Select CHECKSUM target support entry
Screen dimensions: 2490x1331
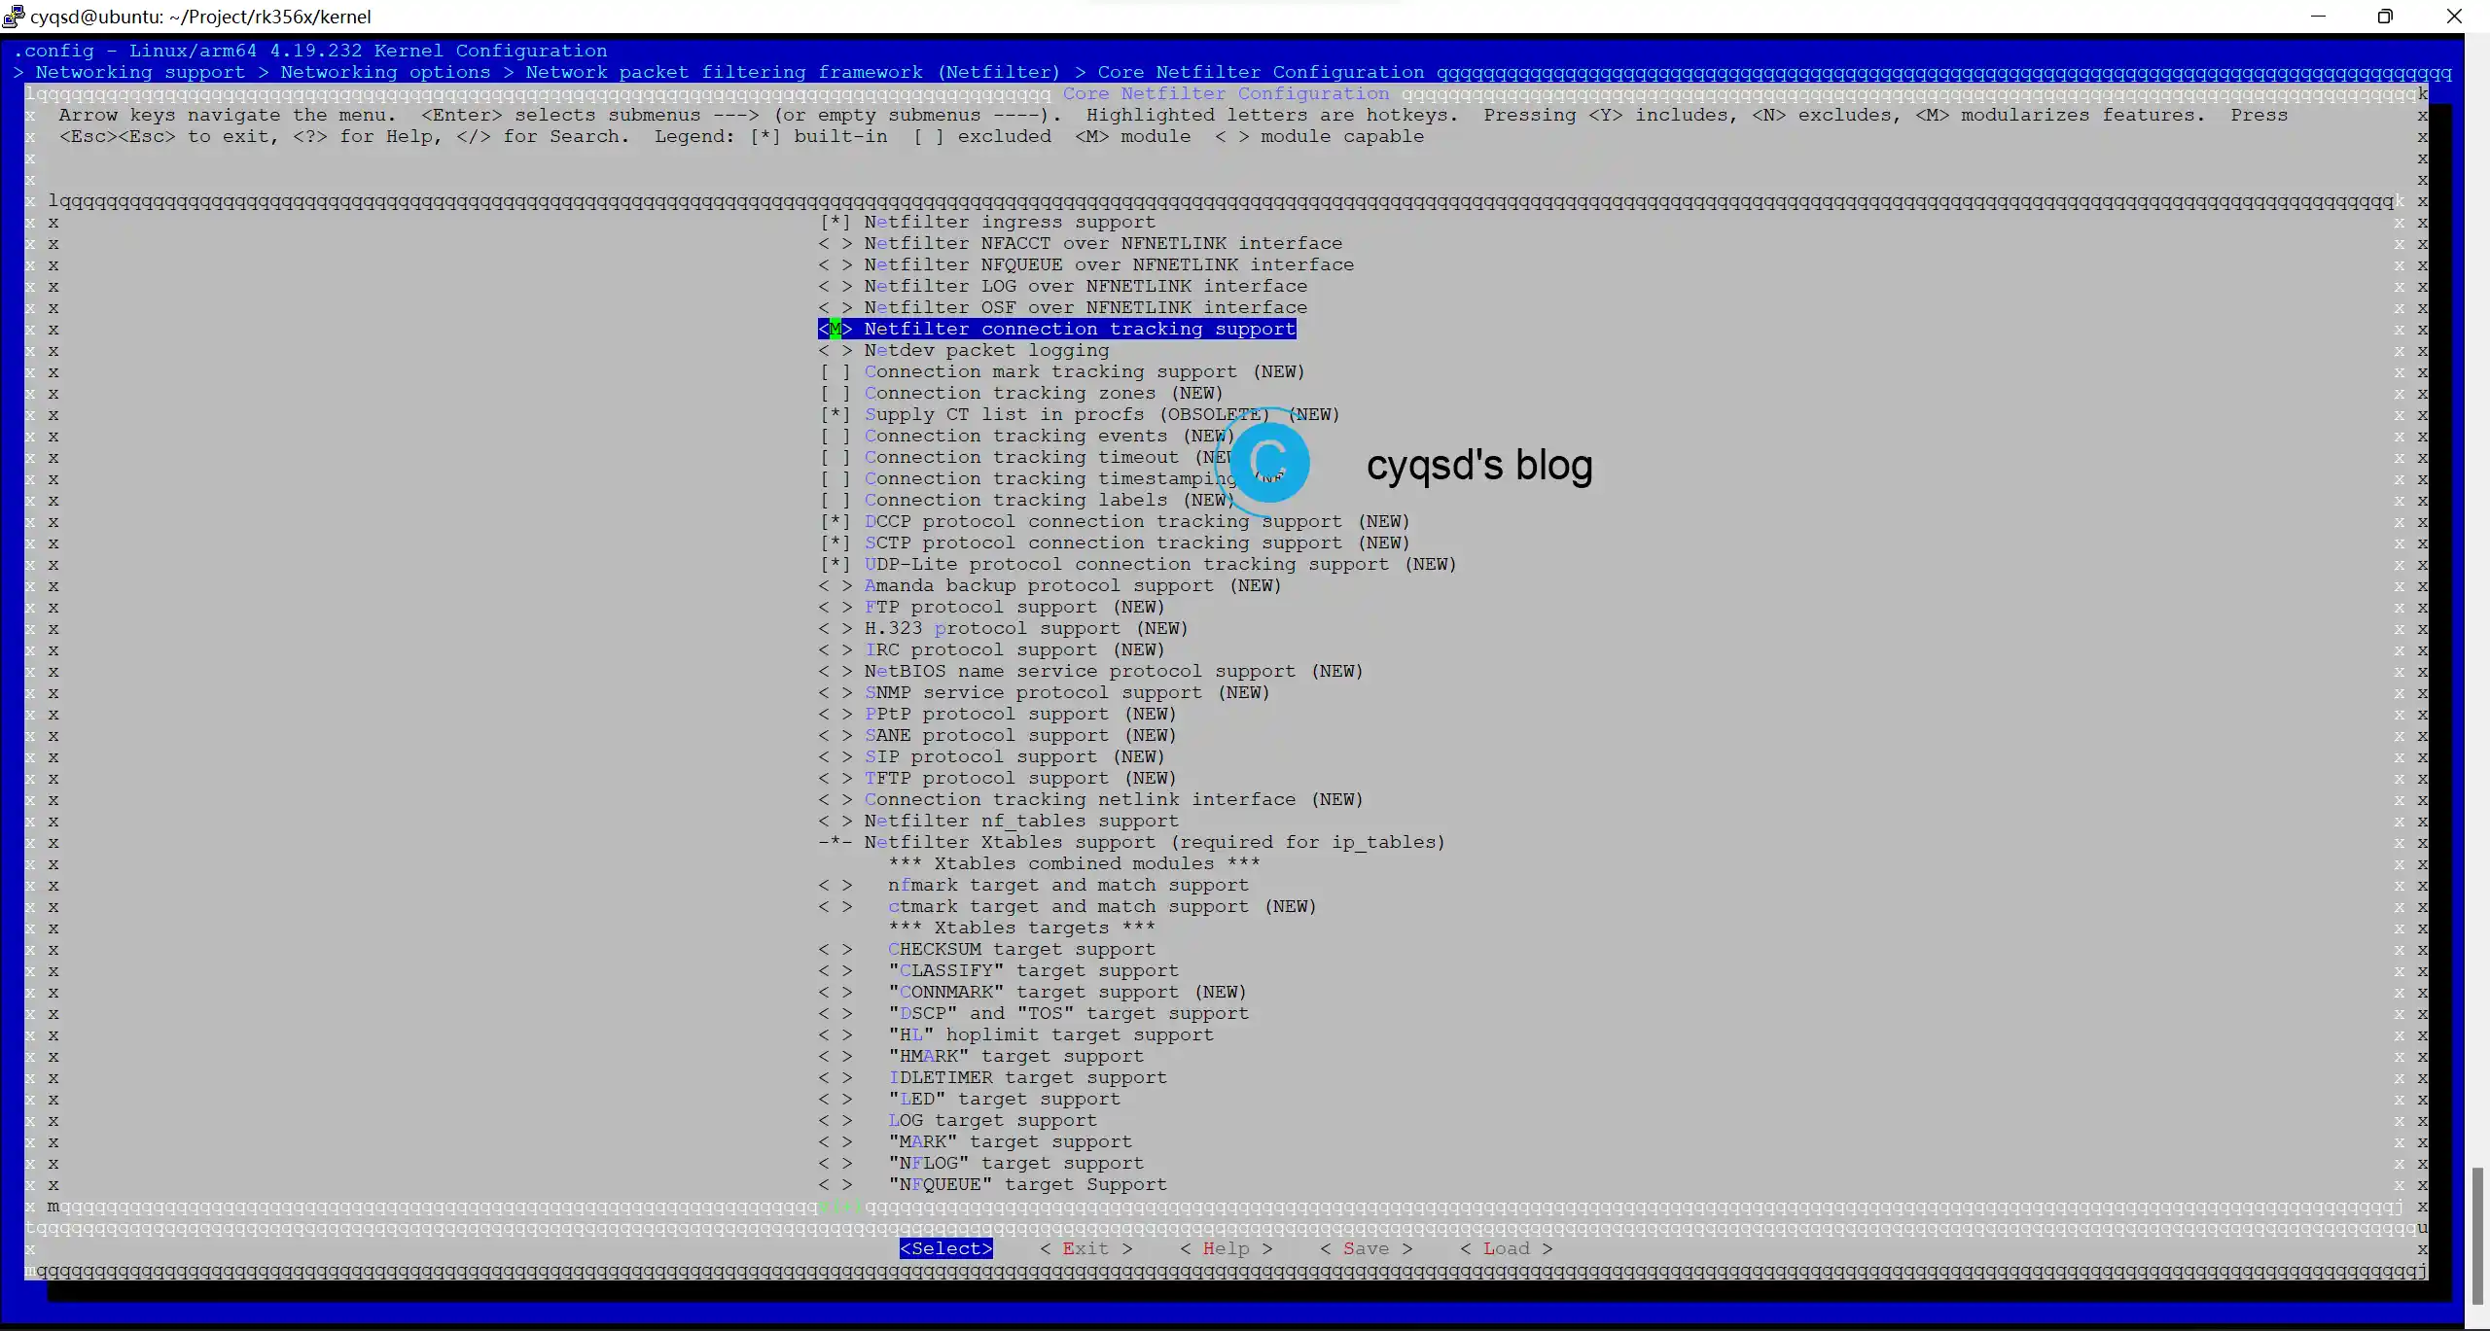click(x=987, y=949)
